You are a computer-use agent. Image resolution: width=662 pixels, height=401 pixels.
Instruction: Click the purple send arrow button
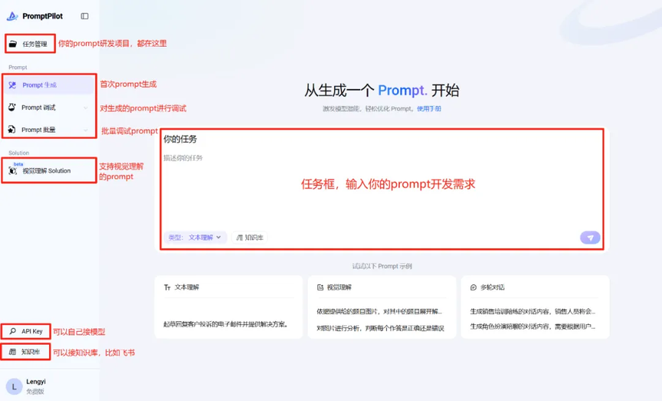tap(590, 238)
